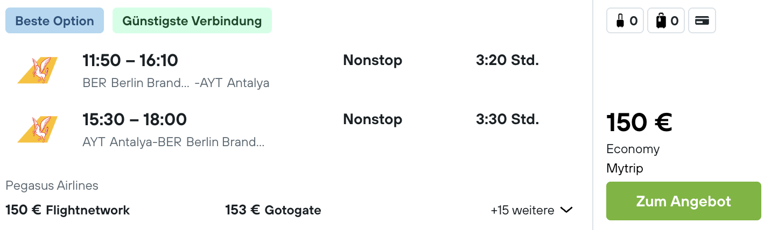Click the 3:30 Std. return duration

[507, 119]
